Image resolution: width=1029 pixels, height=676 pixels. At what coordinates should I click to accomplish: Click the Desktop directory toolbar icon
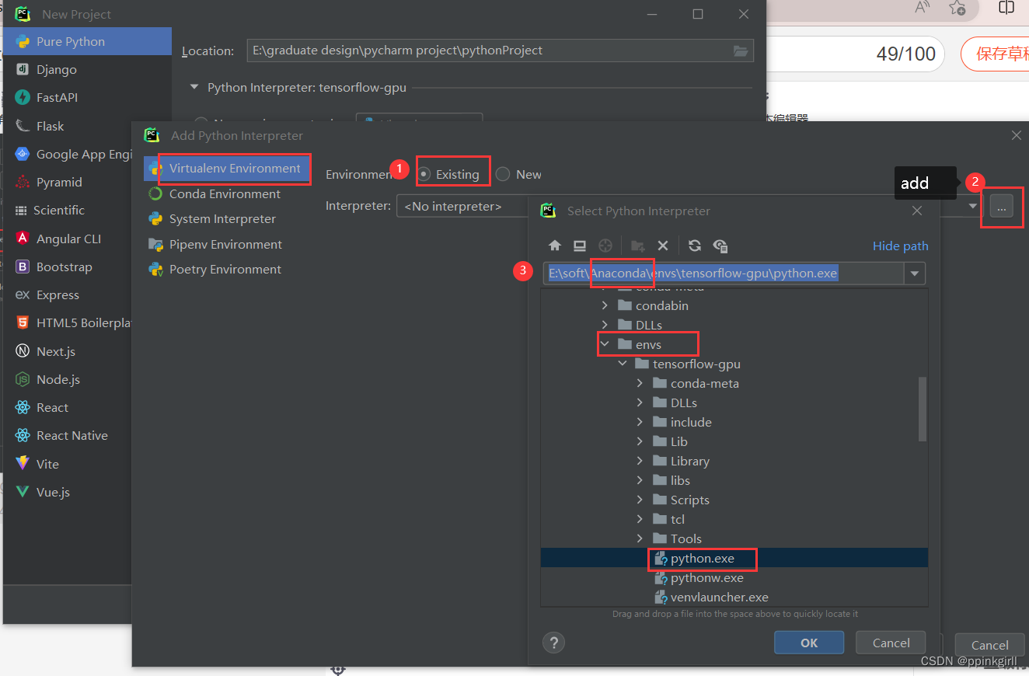580,246
